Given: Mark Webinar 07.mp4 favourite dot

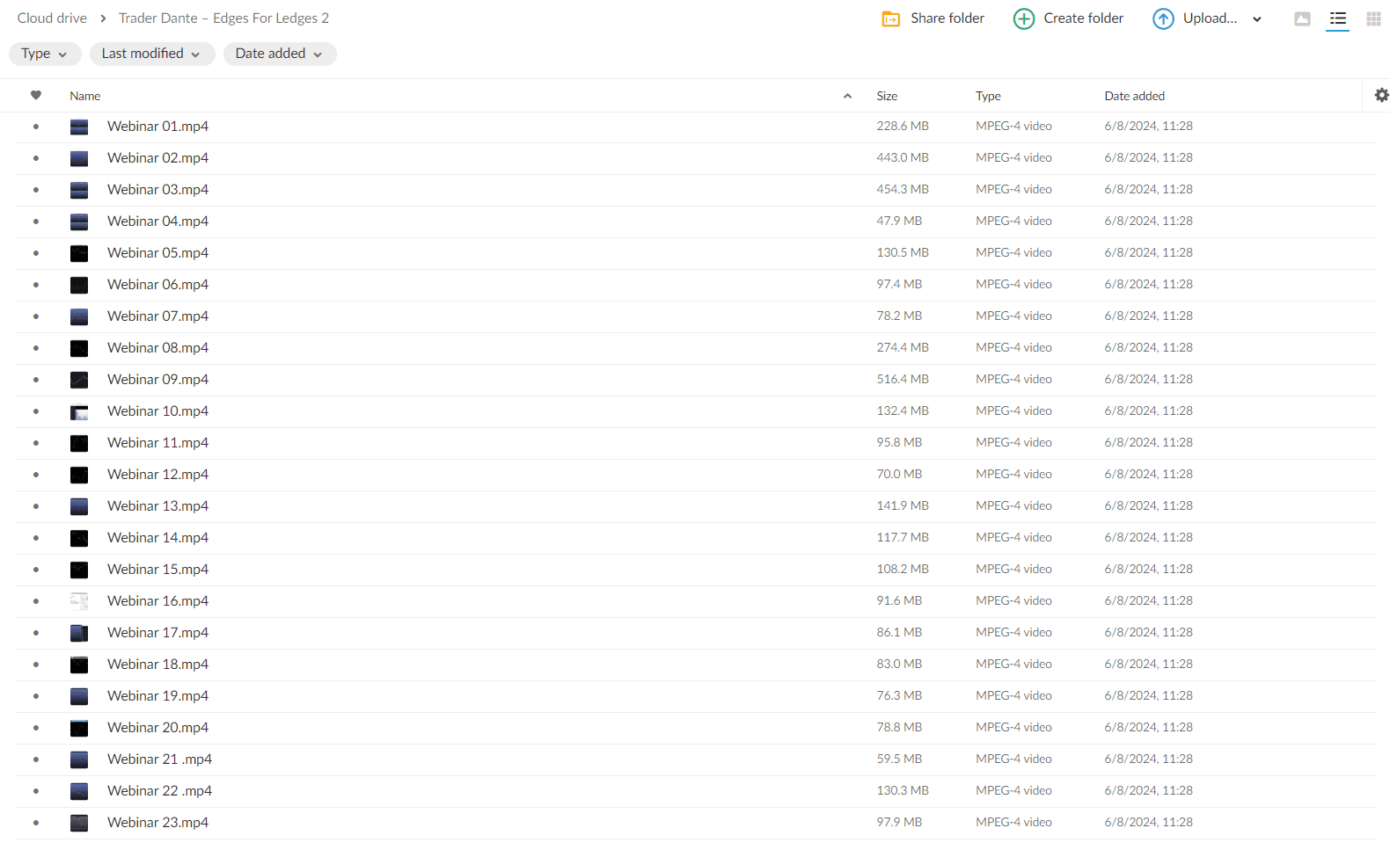Looking at the screenshot, I should point(36,316).
